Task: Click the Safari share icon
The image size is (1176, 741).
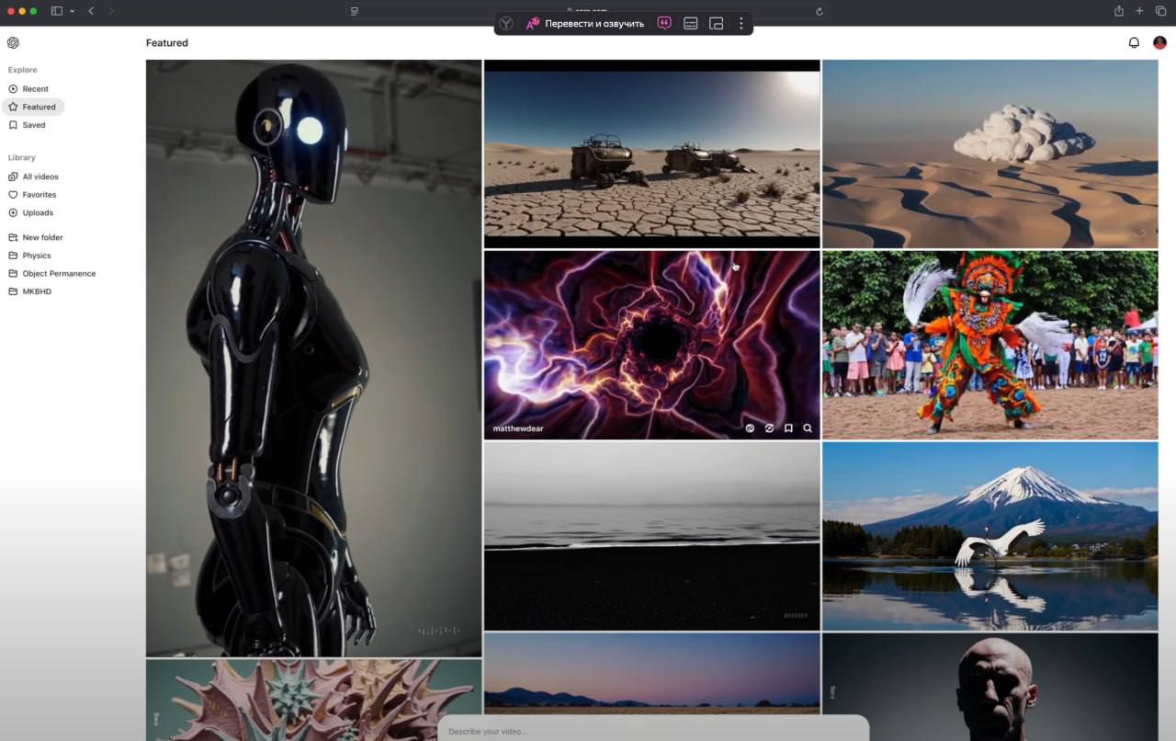Action: tap(1118, 11)
